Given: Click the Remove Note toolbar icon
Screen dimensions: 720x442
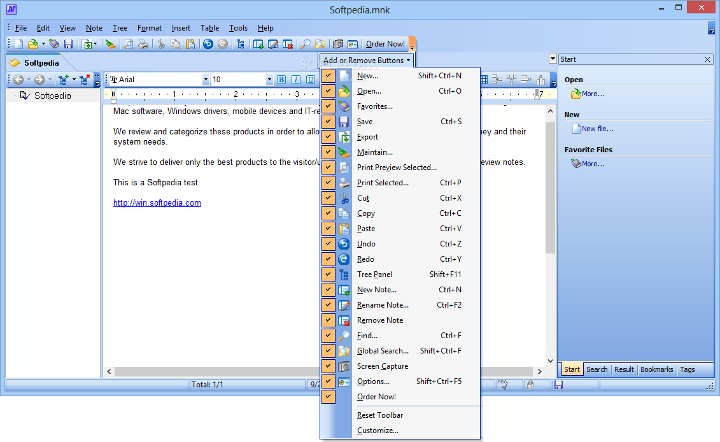Looking at the screenshot, I should pos(288,44).
